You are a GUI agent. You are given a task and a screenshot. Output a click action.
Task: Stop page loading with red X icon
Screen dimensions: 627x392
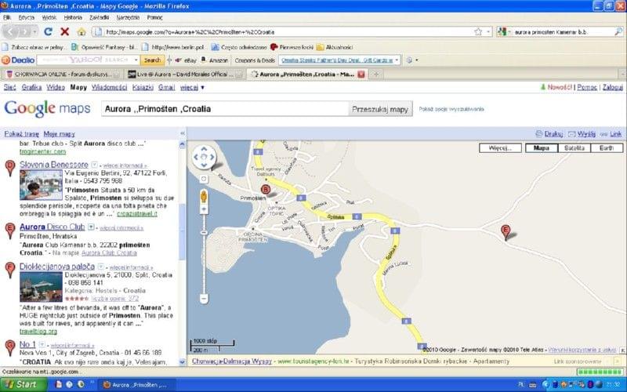tap(65, 31)
